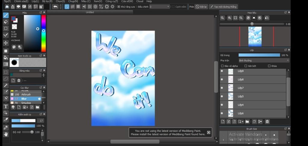Select the Bucket fill tool
308x146 pixels.
pos(6,57)
